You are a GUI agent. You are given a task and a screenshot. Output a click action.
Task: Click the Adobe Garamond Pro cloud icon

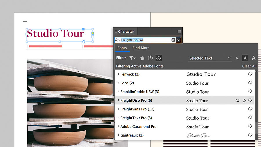click(x=250, y=126)
